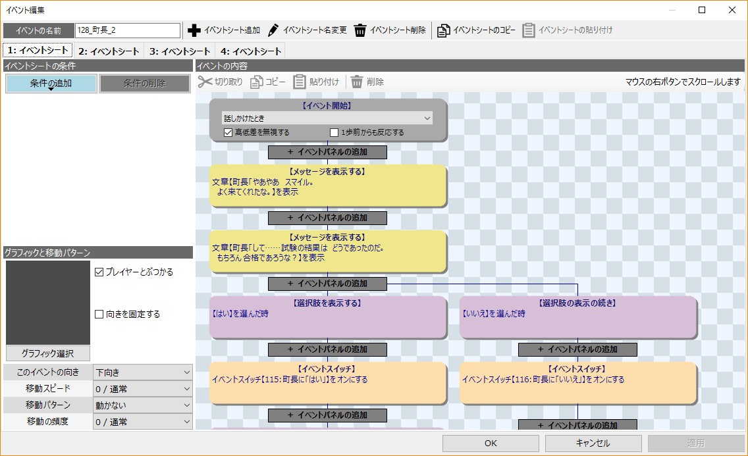Select the message panel やあやあ スマイル
The height and width of the screenshot is (456, 748).
[x=327, y=186]
